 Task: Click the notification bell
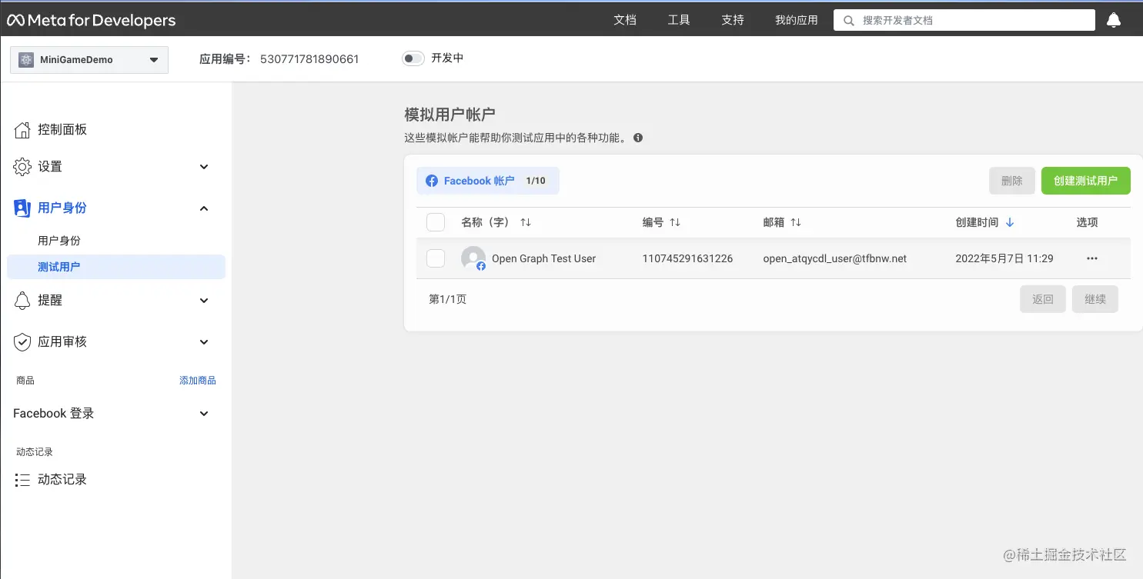pos(1114,20)
